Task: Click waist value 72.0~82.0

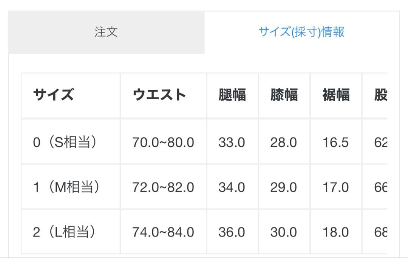Action: point(163,187)
